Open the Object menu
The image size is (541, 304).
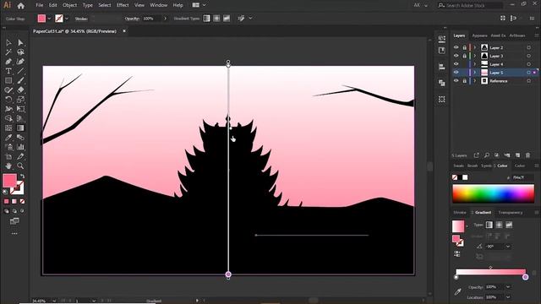click(69, 5)
